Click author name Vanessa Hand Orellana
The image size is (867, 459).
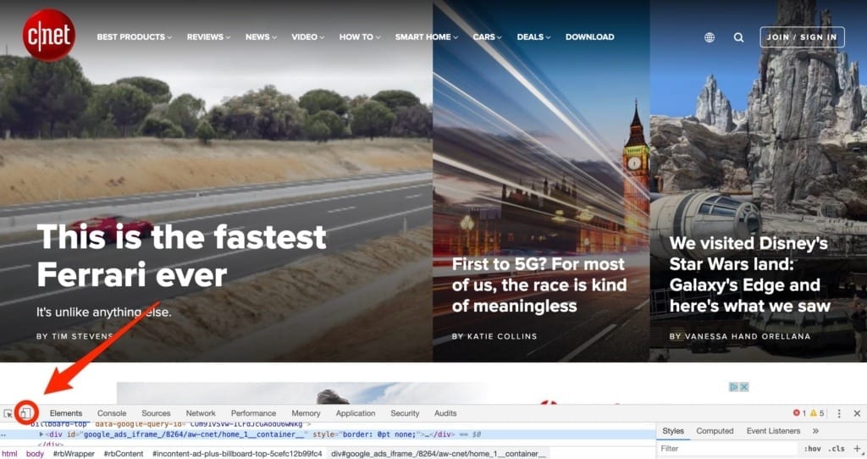point(748,336)
